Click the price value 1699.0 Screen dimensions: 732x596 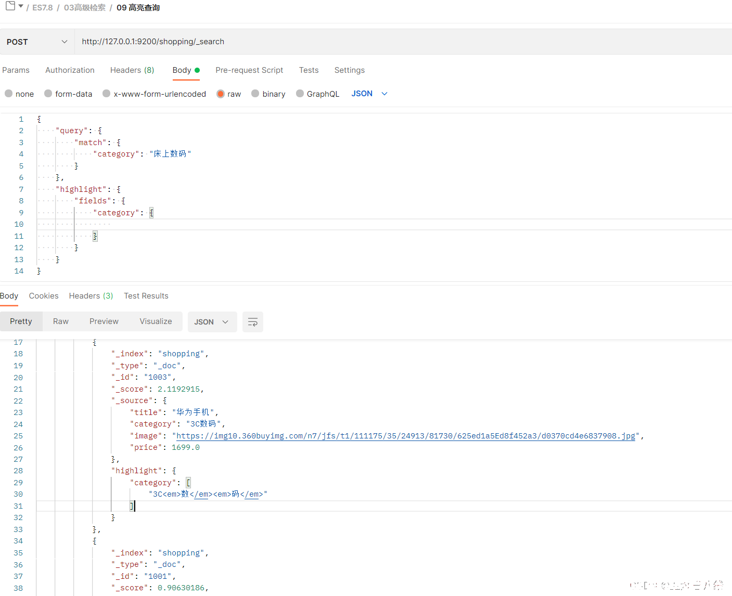click(x=186, y=447)
